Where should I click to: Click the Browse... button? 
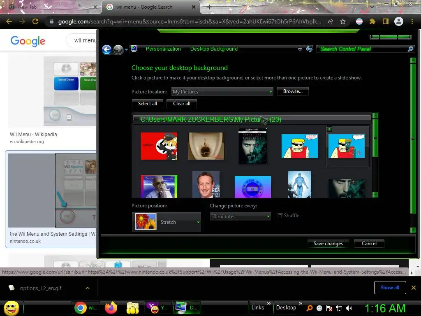[293, 91]
